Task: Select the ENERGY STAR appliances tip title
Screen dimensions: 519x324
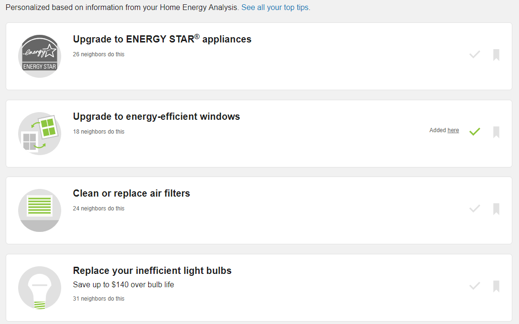Action: tap(162, 39)
